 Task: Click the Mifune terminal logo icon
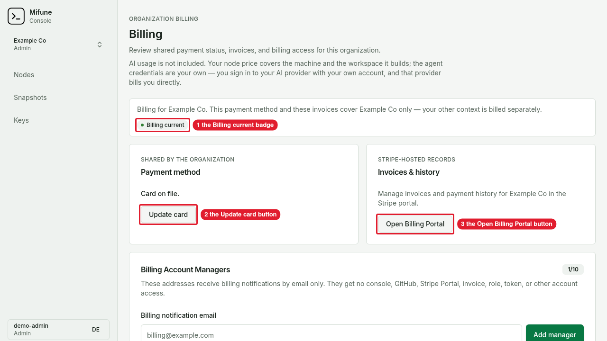tap(16, 16)
